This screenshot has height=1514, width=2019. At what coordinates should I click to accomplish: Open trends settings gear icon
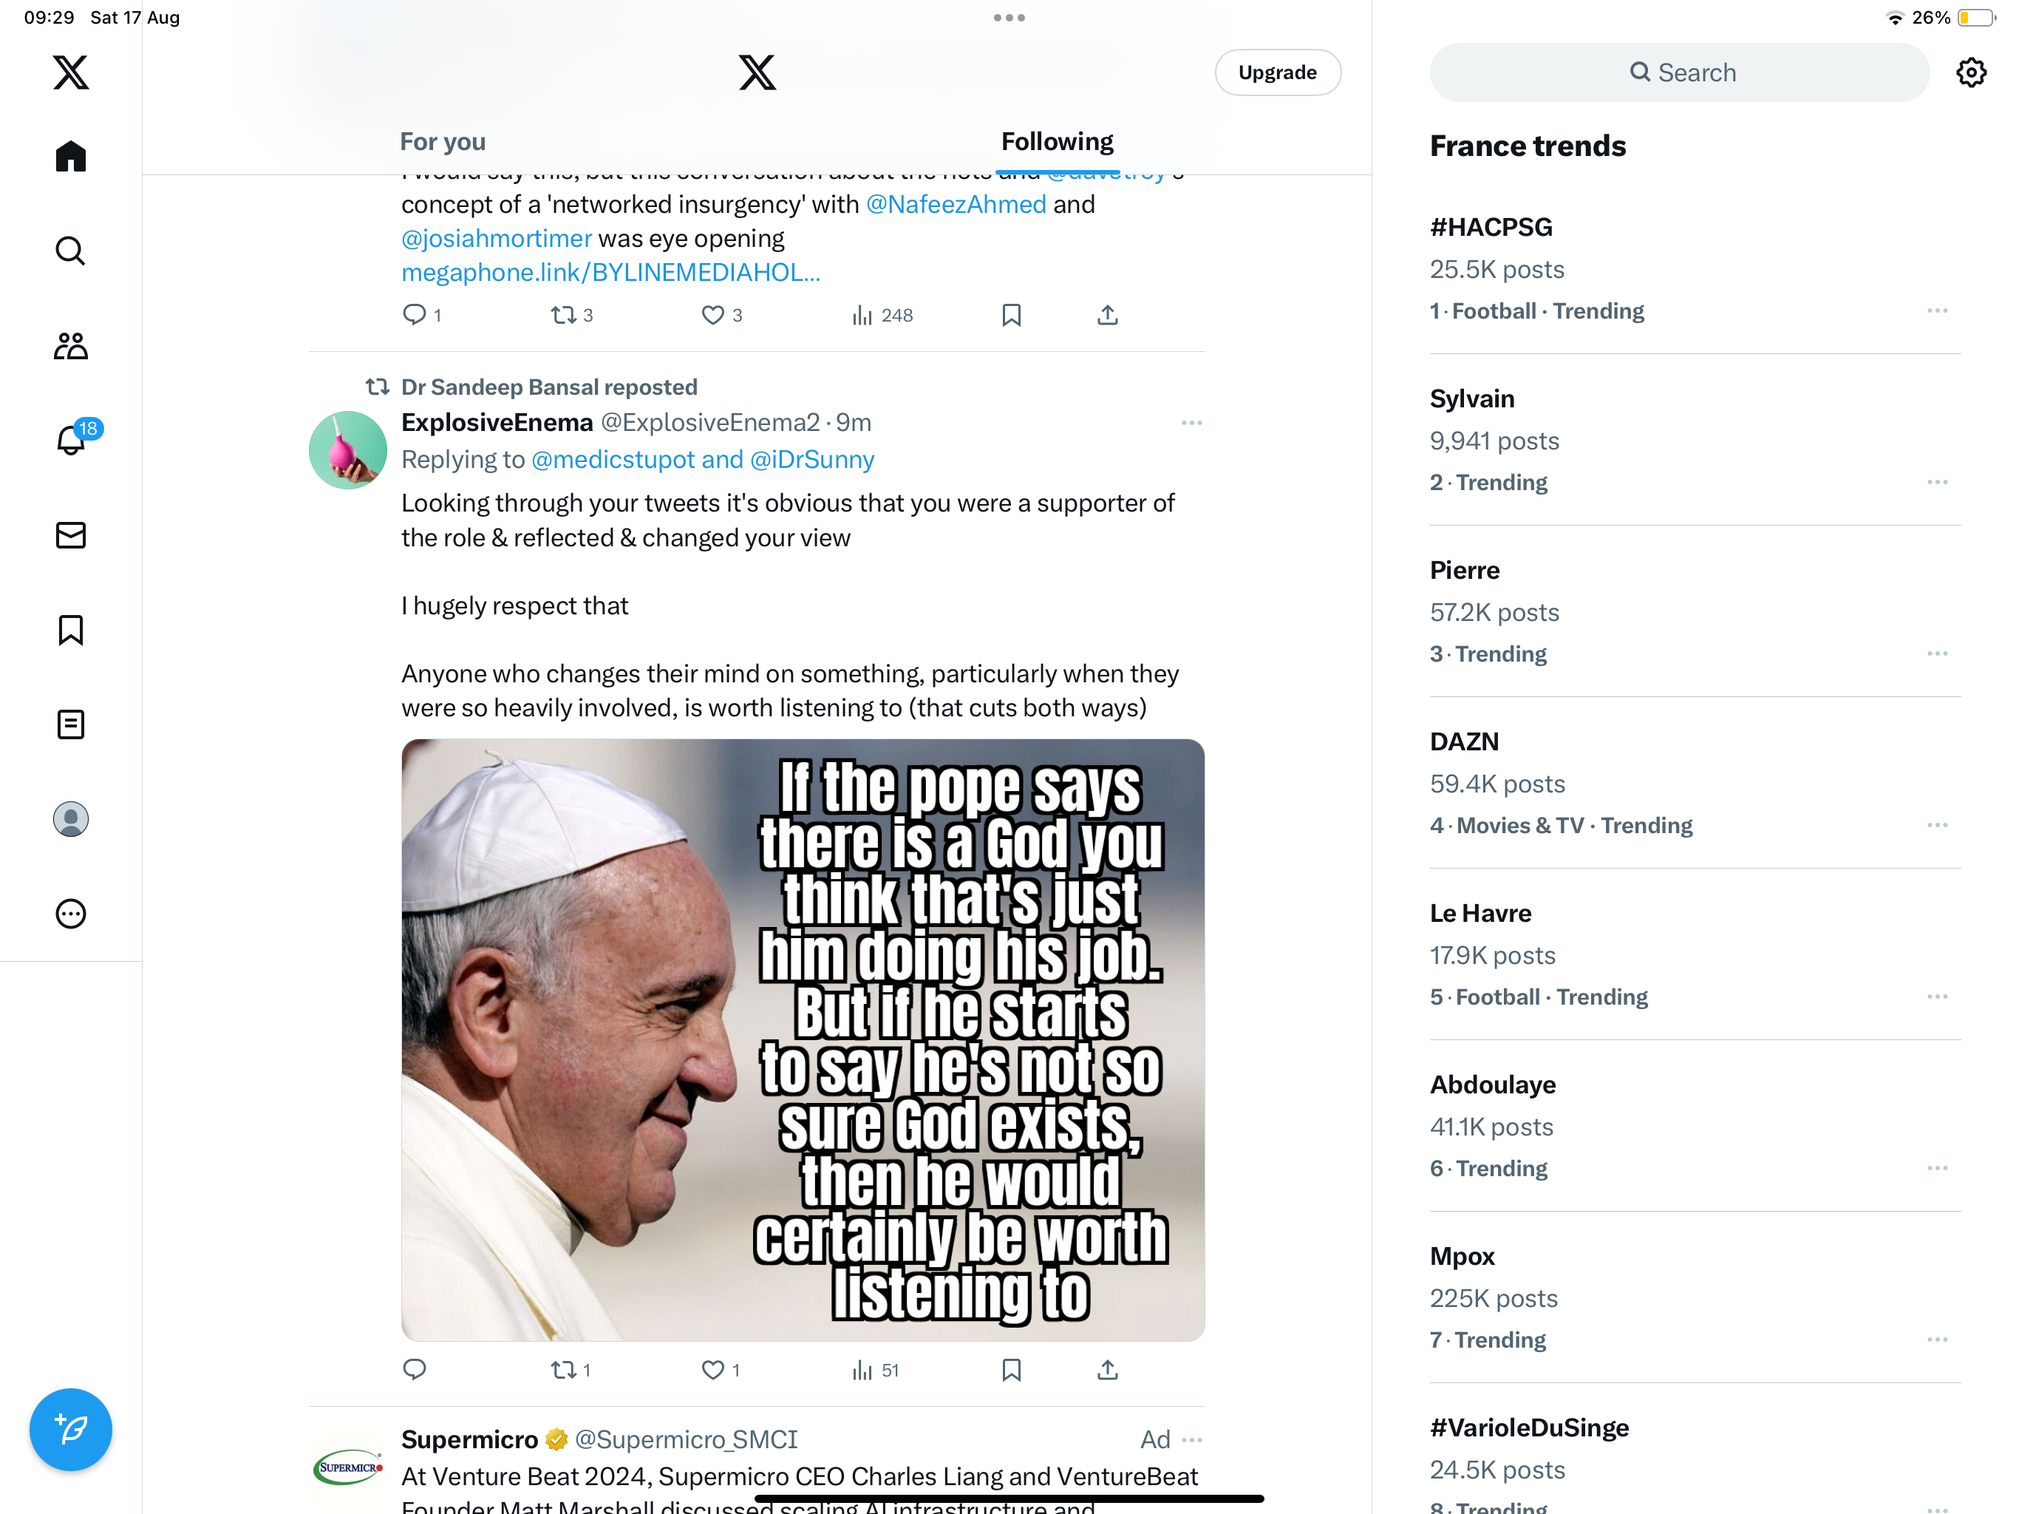point(1972,72)
